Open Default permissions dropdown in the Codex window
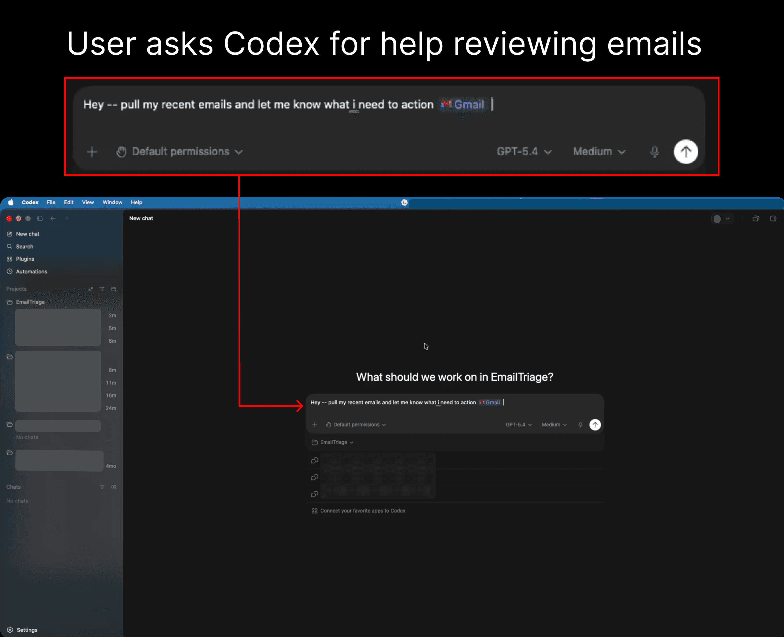The height and width of the screenshot is (637, 784). coord(356,424)
